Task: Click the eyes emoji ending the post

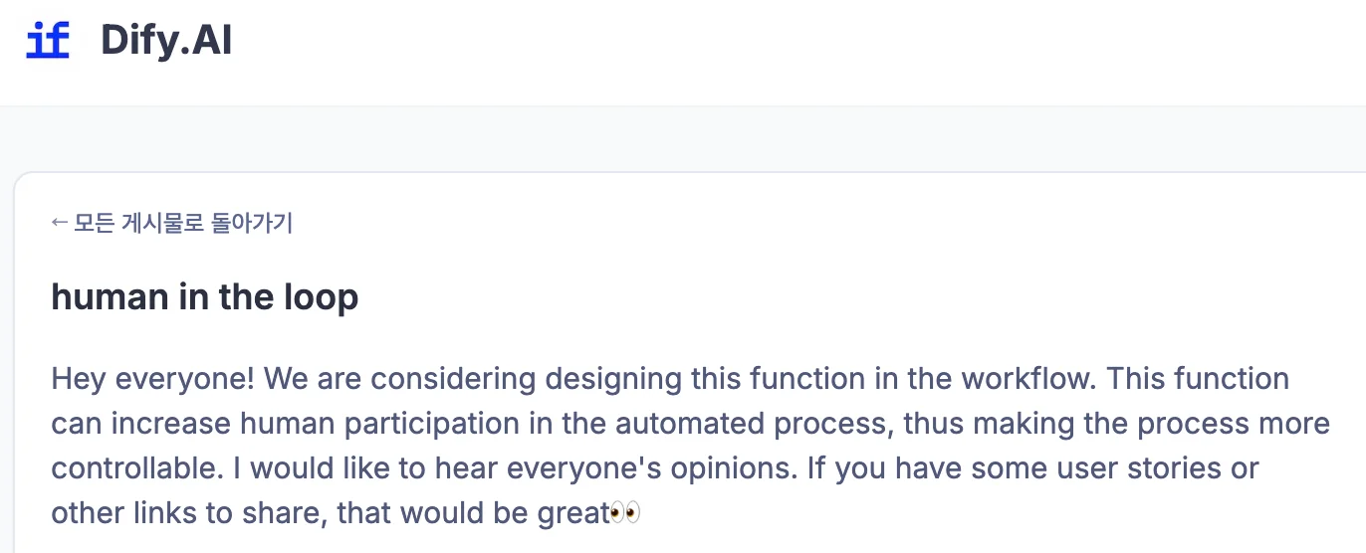Action: [625, 513]
